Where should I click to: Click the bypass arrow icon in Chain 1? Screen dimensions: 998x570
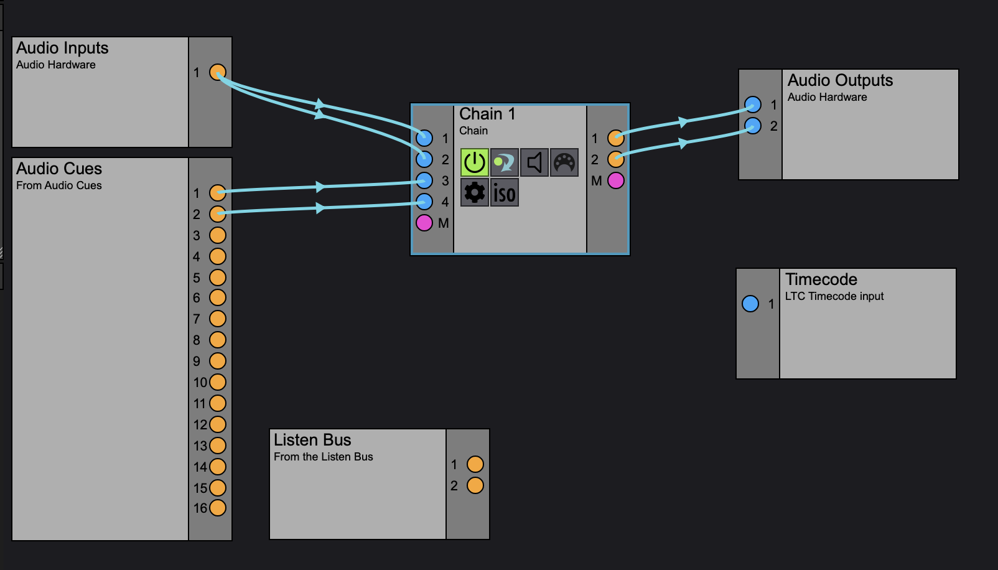(504, 162)
